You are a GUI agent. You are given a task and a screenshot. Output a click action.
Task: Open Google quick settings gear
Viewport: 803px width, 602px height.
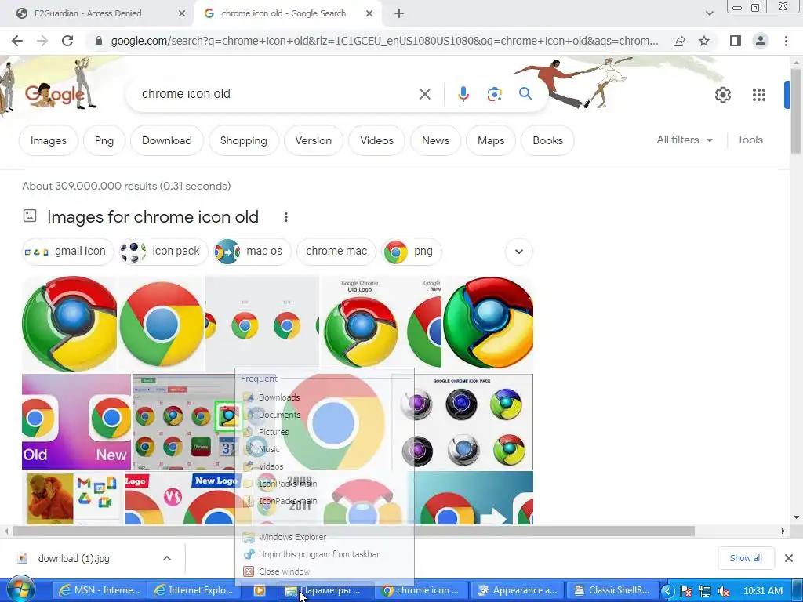pos(722,95)
